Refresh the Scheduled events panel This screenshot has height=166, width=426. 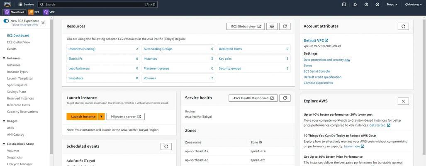[x=166, y=146]
